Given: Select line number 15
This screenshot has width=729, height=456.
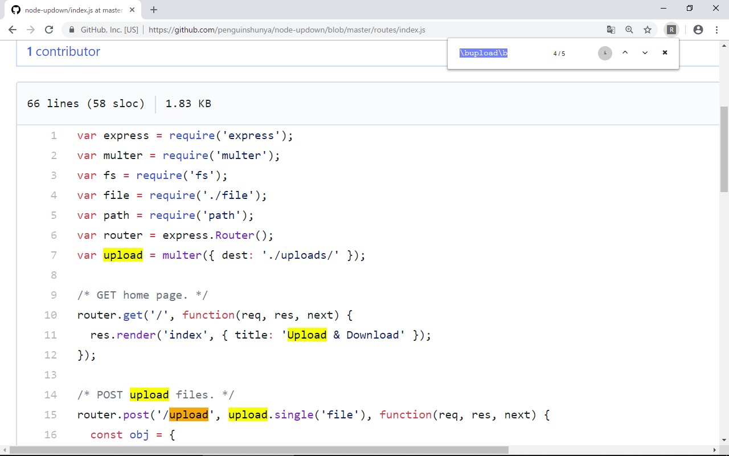Looking at the screenshot, I should (51, 415).
